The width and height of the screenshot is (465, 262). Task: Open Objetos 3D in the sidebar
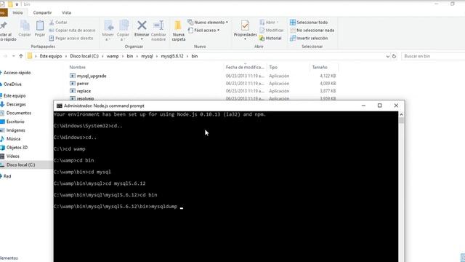tap(17, 148)
